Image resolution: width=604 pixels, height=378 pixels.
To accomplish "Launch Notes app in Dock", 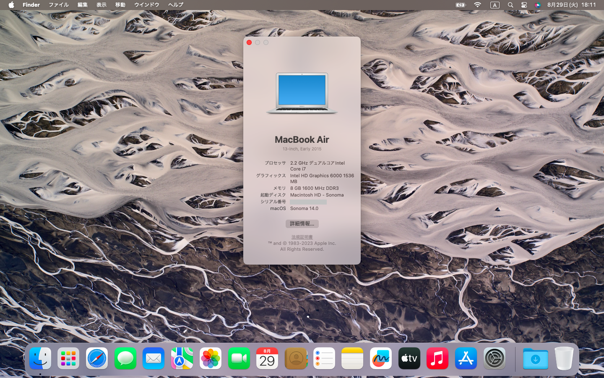I will [352, 358].
